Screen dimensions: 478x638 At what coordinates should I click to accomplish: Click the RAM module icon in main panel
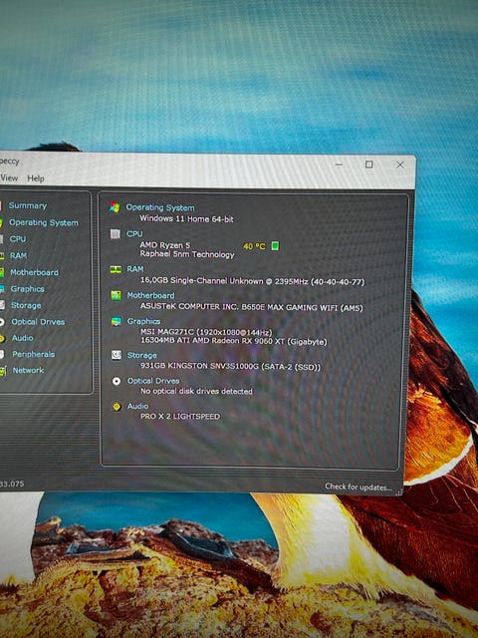pos(116,269)
